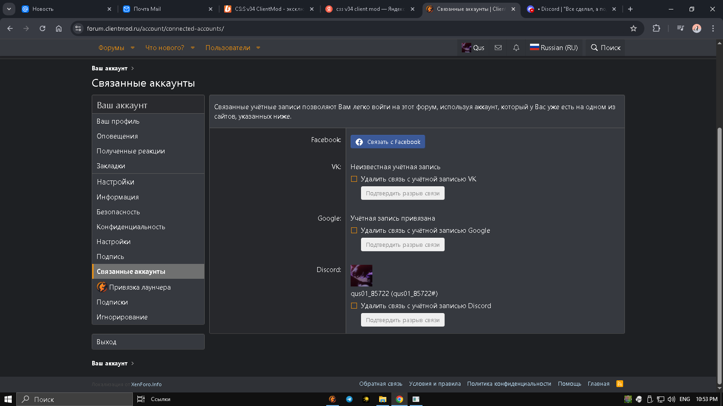The height and width of the screenshot is (406, 723).
Task: Tick the Google account unlink checkbox
Action: (x=354, y=231)
